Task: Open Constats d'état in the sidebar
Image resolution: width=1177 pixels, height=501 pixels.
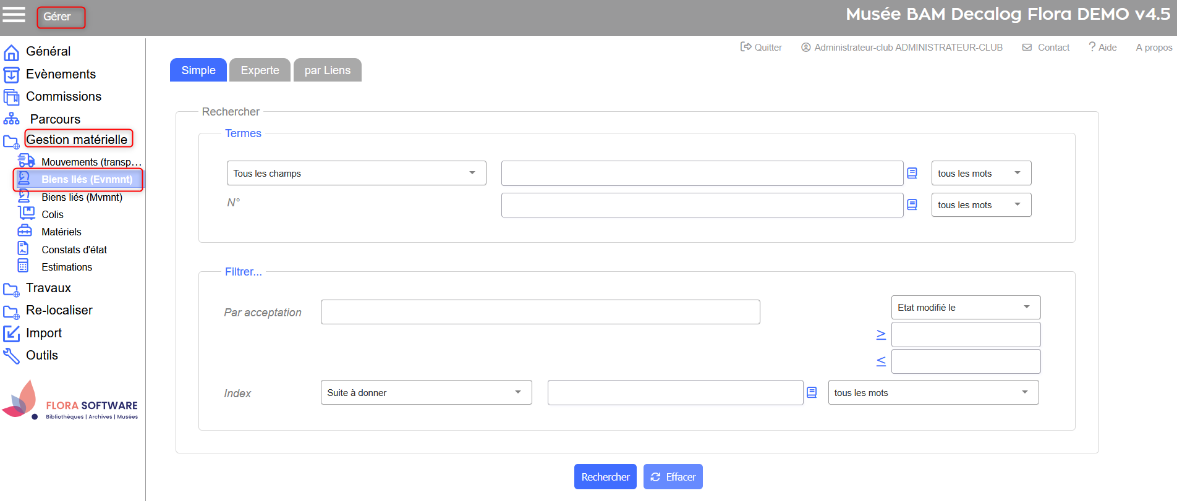Action: tap(74, 250)
